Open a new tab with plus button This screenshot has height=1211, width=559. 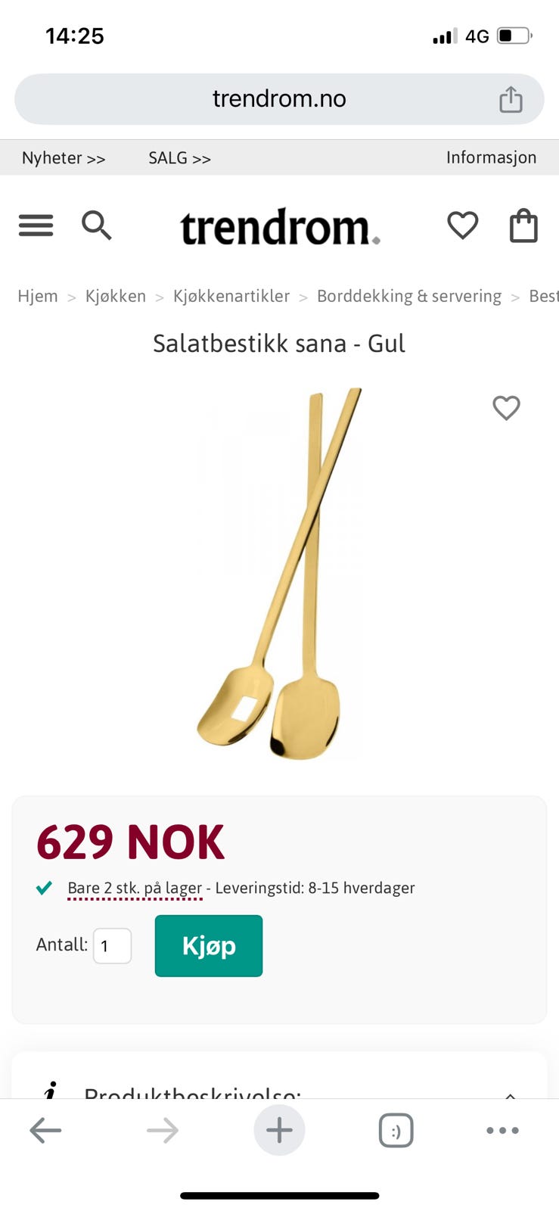279,1130
